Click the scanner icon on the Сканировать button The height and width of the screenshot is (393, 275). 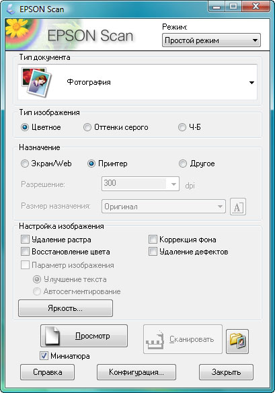point(155,340)
